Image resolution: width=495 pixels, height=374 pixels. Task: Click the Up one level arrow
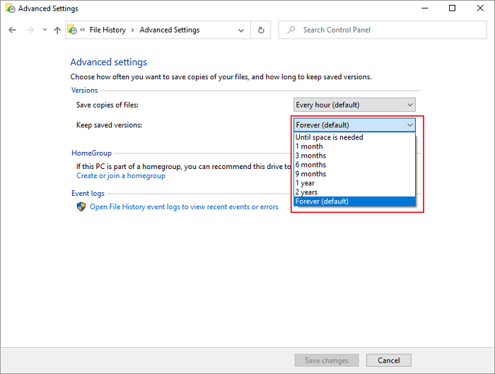[57, 30]
